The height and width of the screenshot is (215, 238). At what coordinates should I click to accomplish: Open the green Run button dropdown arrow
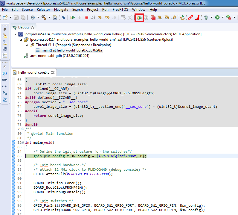[x=222, y=18]
